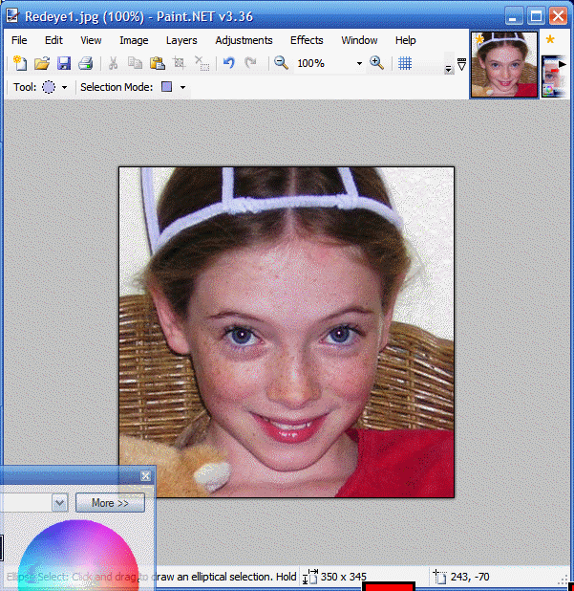Save the image with floppy disk icon

[x=64, y=63]
